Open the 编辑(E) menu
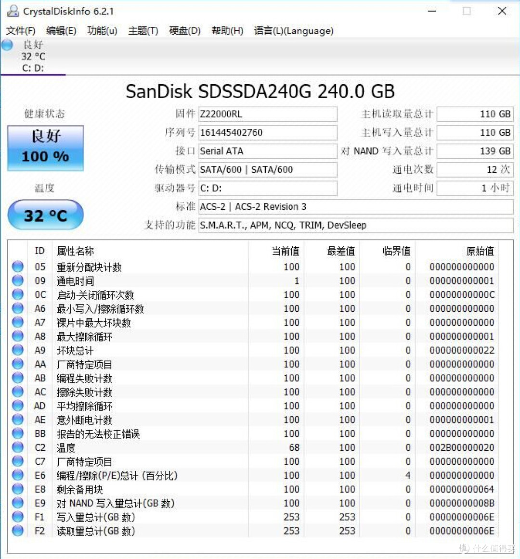 (x=61, y=31)
